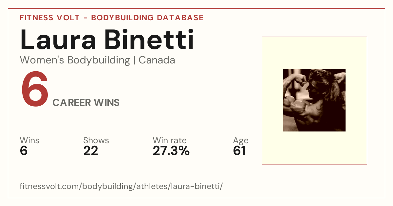Select the Win rate label
The height and width of the screenshot is (206, 393).
click(x=170, y=140)
